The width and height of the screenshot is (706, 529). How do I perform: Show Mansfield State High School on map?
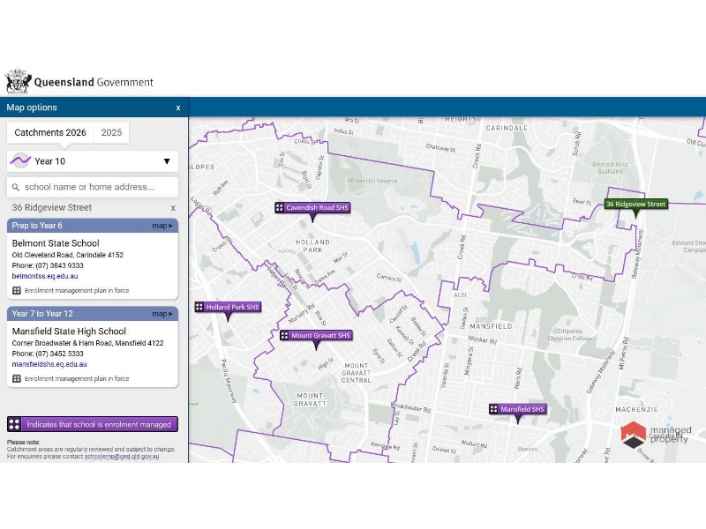click(163, 314)
